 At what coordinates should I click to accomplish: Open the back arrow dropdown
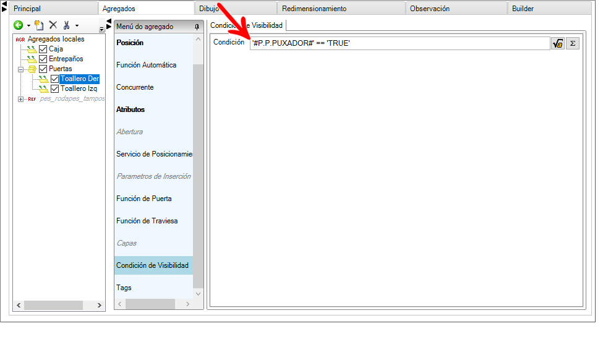pyautogui.click(x=28, y=26)
